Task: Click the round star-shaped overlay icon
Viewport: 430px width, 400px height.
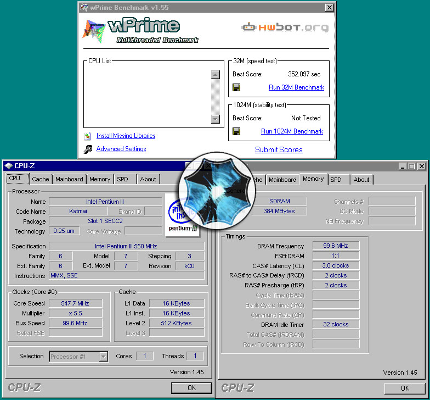Action: tap(217, 191)
